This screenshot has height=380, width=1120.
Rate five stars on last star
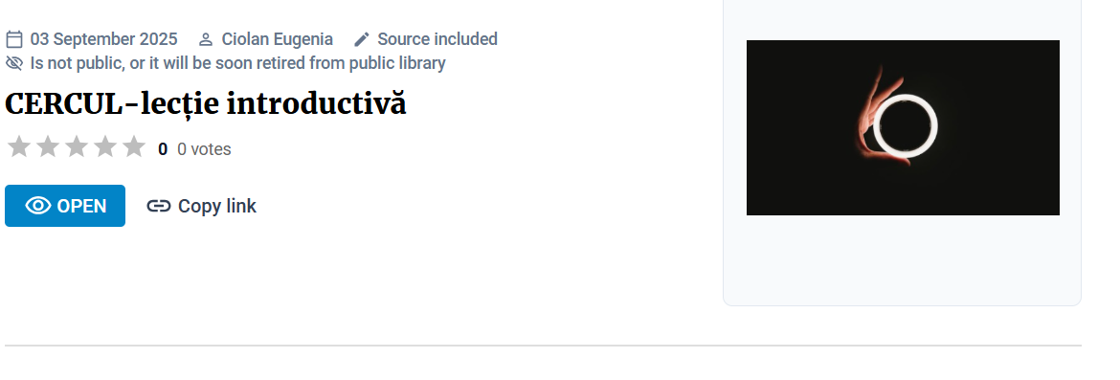tap(134, 146)
